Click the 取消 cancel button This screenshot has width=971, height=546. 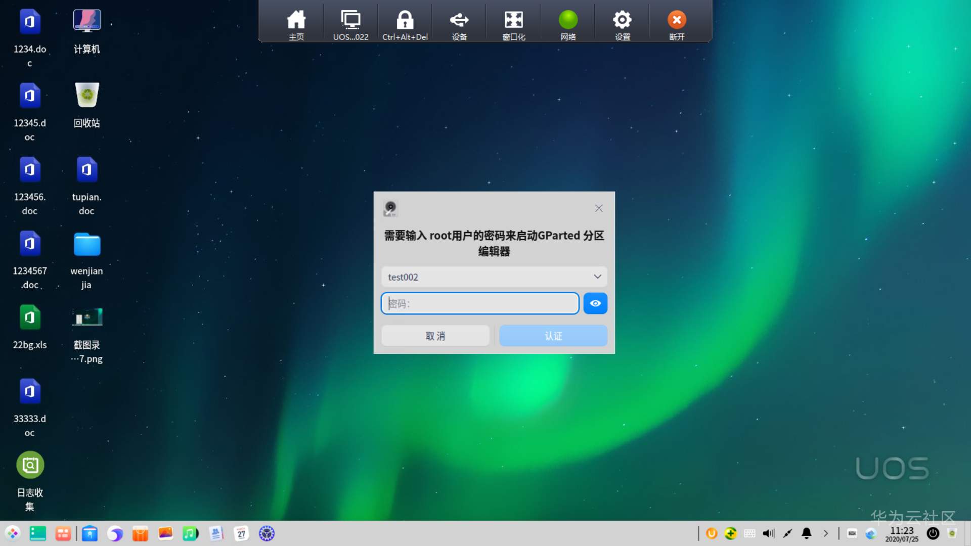[x=435, y=336]
